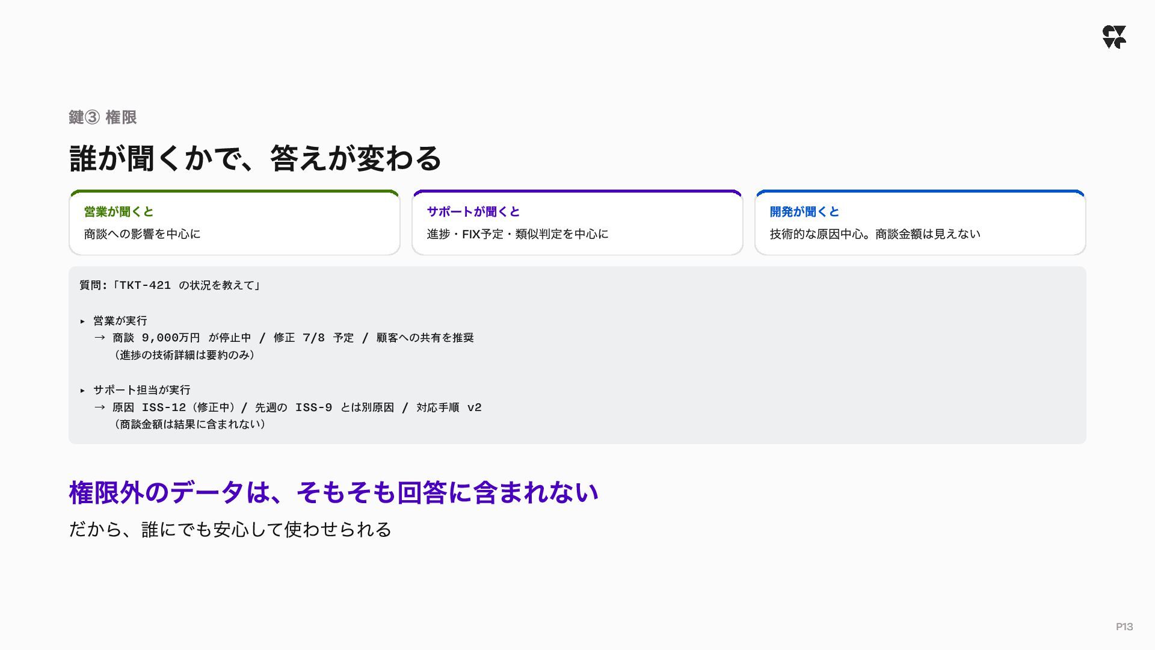Click the text 技術的な原因中心。商談金額は見えない
Screen dimensions: 1155x650
click(x=875, y=234)
